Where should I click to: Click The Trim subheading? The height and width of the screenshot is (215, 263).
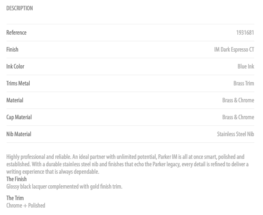tap(15, 198)
